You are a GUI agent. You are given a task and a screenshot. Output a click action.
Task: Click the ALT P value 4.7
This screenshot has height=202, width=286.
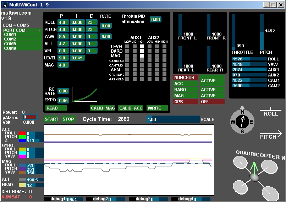(x=63, y=44)
